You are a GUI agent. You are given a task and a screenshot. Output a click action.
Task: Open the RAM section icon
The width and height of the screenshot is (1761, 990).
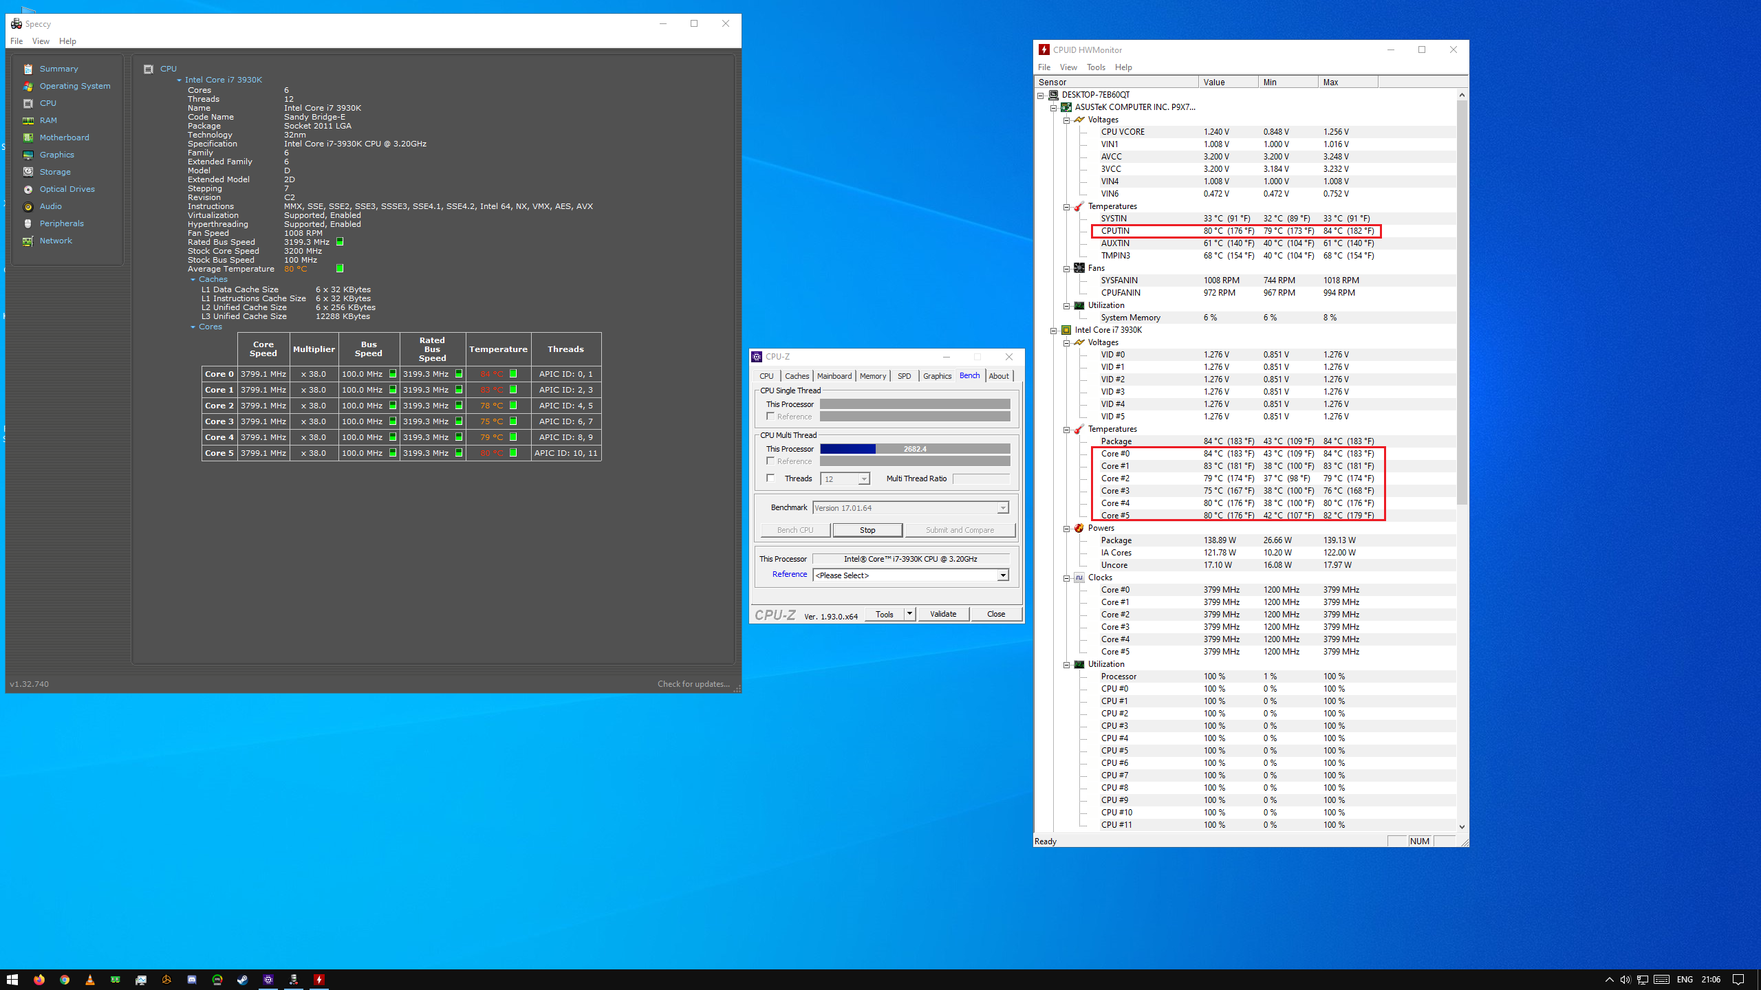pos(28,120)
